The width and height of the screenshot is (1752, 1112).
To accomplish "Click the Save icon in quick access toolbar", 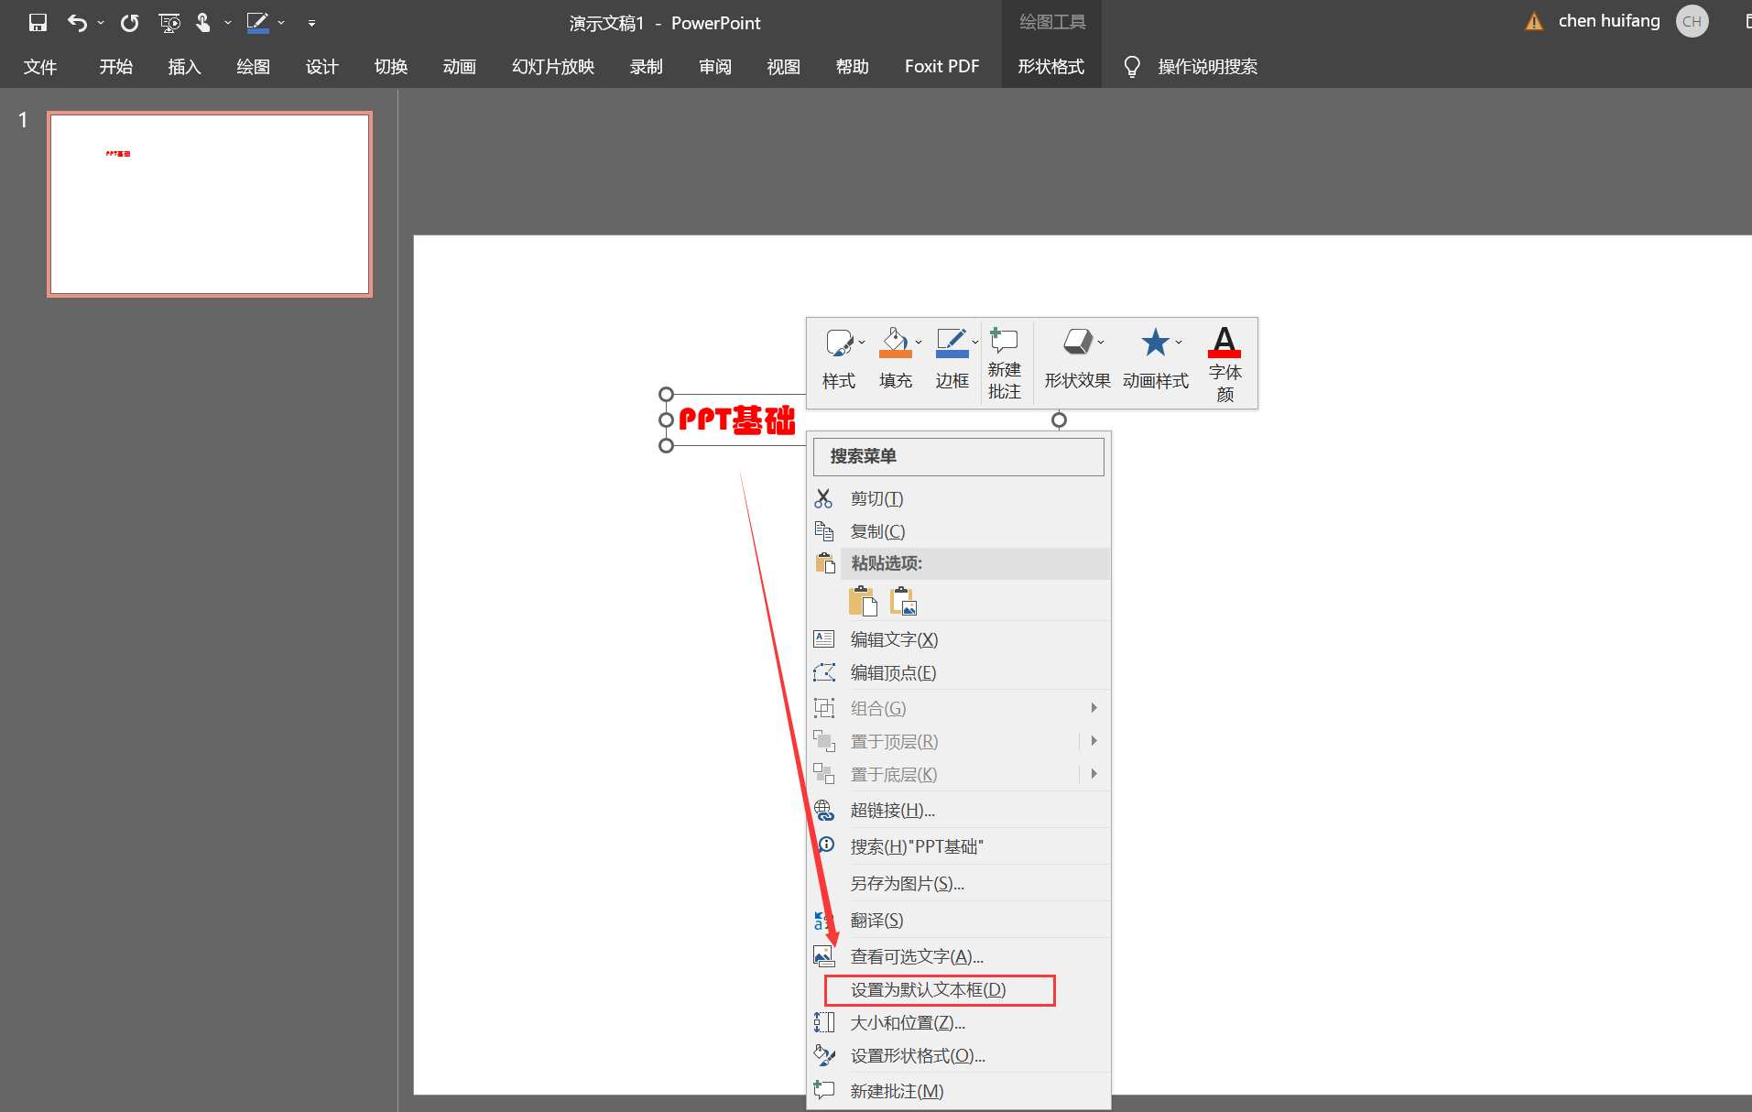I will coord(38,23).
